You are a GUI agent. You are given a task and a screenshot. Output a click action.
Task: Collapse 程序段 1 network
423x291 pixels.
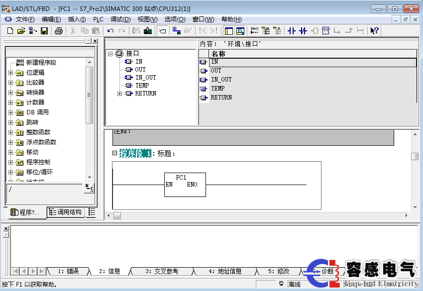114,153
